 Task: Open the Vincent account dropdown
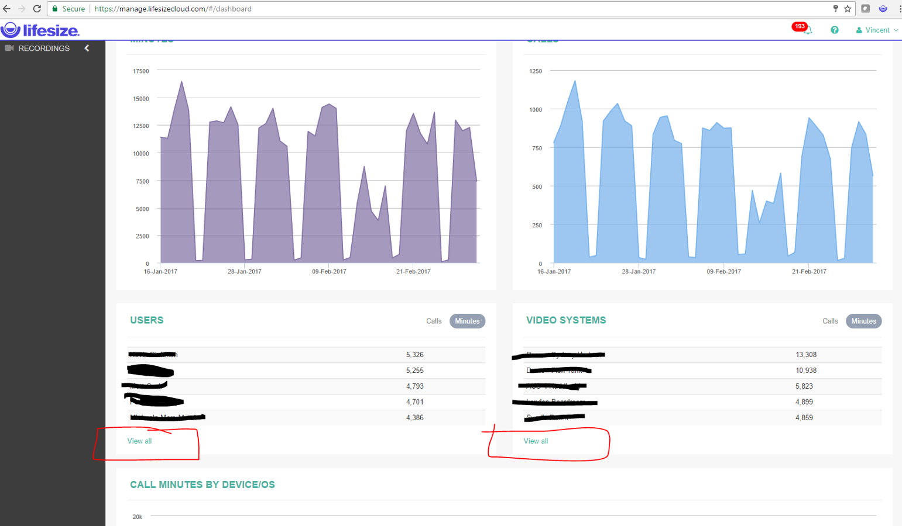[877, 30]
